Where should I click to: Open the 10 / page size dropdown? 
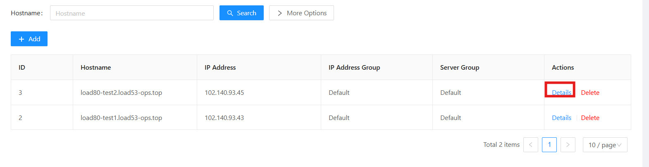pyautogui.click(x=605, y=145)
